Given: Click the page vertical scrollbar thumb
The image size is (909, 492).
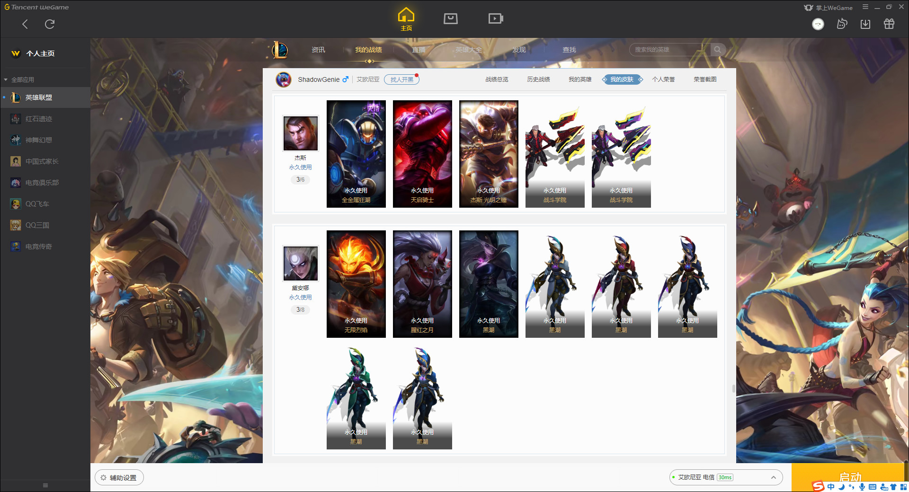Looking at the screenshot, I should coord(734,389).
